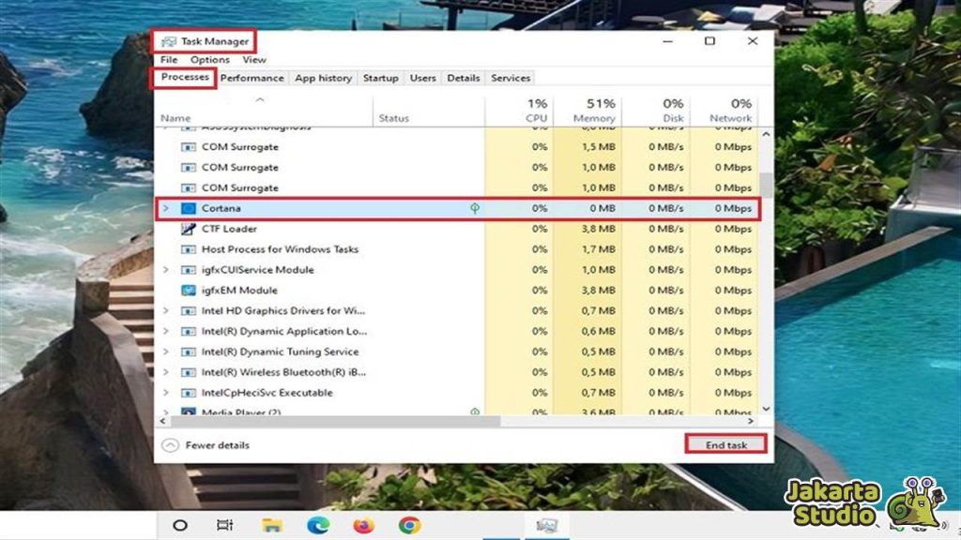Click the Intel(R) Dynamic Tuning Service icon
Screen dimensions: 961x540
tap(189, 352)
